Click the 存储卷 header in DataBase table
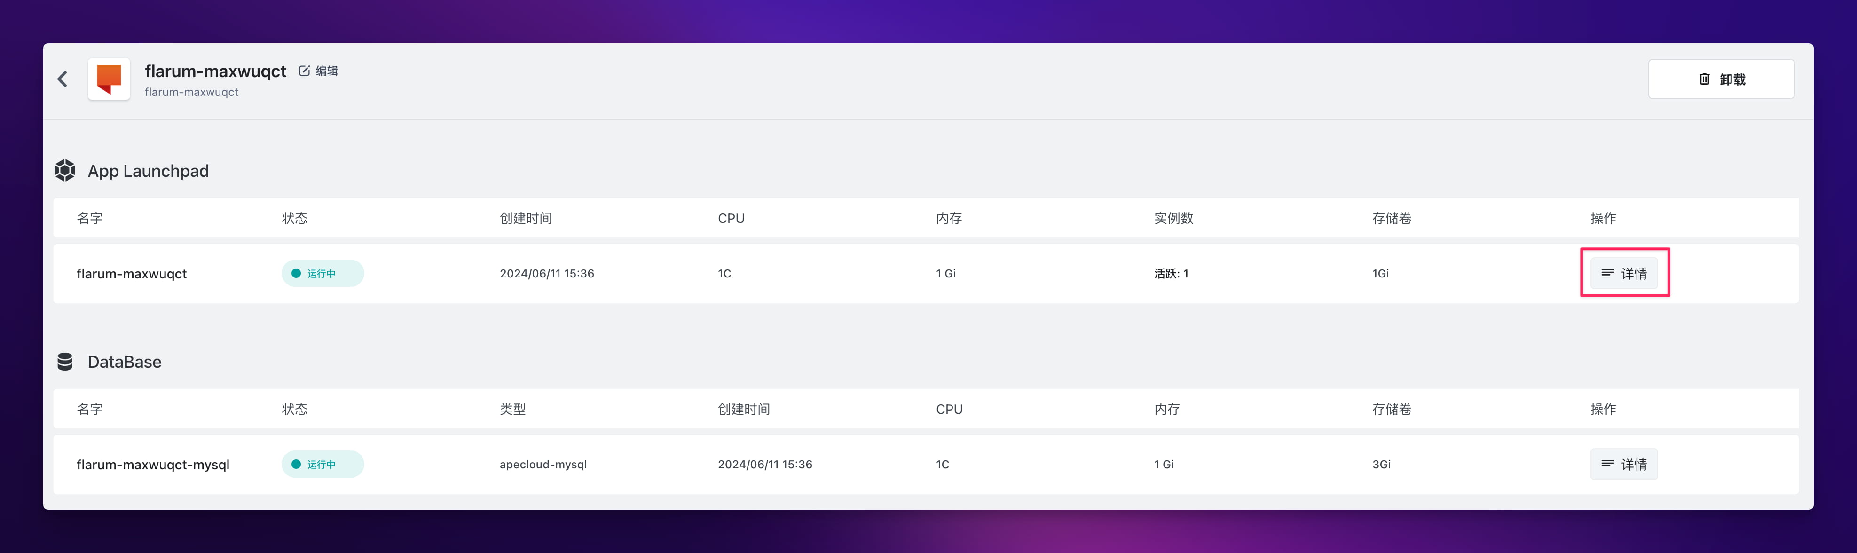The width and height of the screenshot is (1857, 553). 1391,410
